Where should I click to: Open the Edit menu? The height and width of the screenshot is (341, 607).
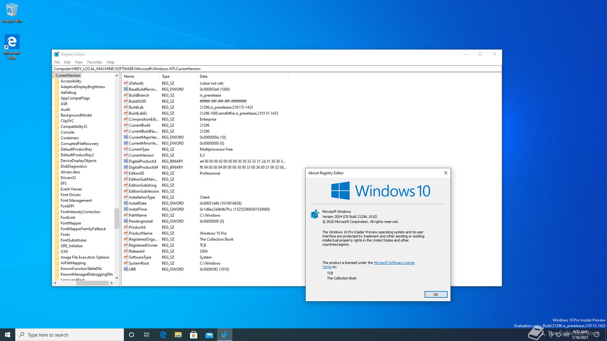pos(67,62)
